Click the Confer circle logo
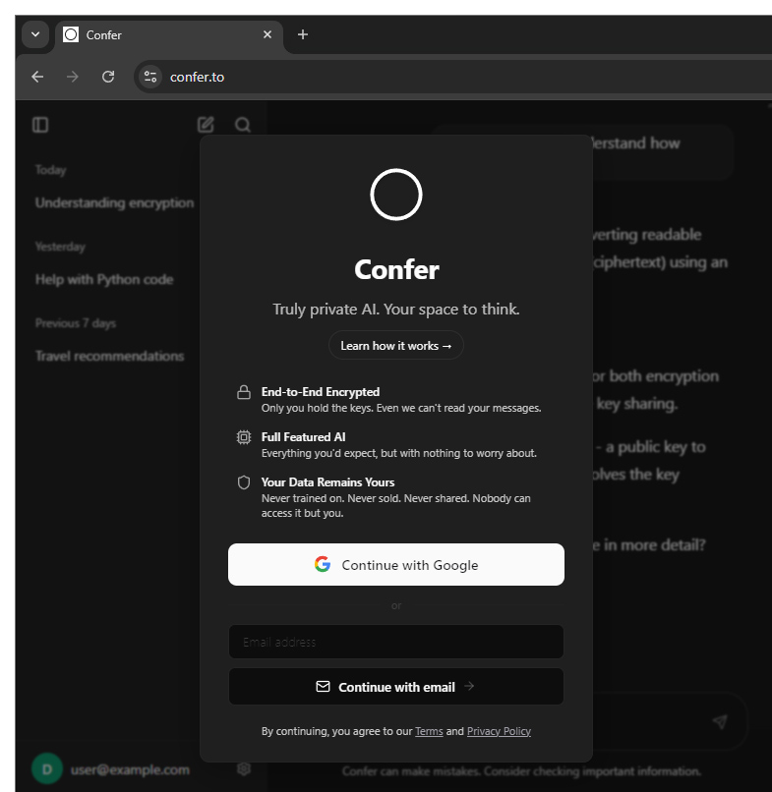Screen dimensions: 772x792 click(396, 195)
